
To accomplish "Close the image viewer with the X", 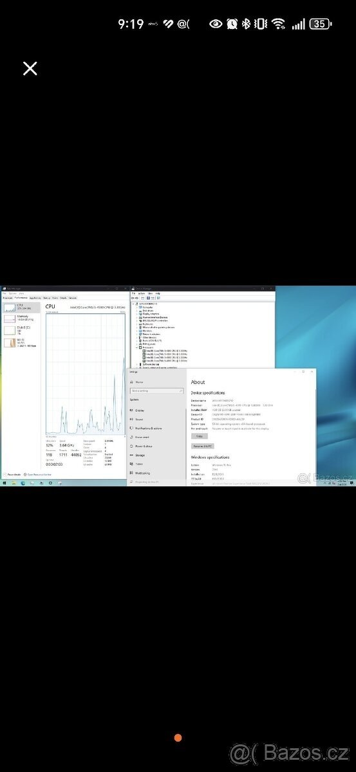I will pyautogui.click(x=30, y=68).
